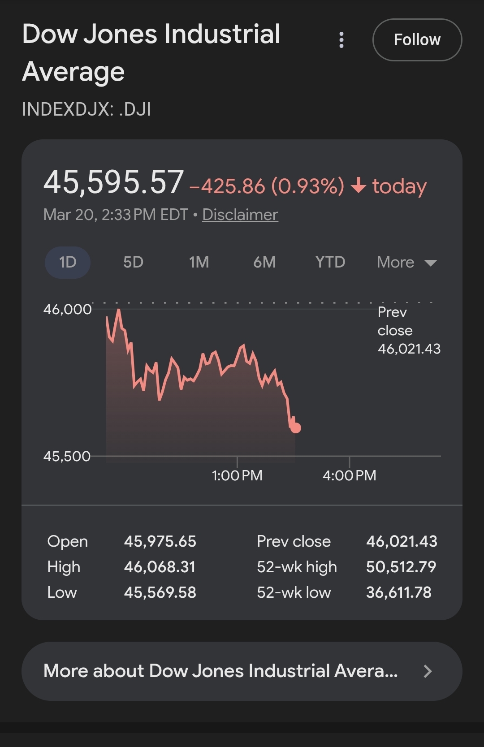The image size is (484, 747).
Task: Tap the chevron arrow on More about row
Action: pos(428,671)
